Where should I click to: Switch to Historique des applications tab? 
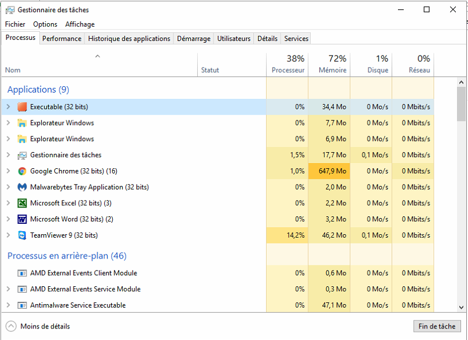click(x=129, y=39)
